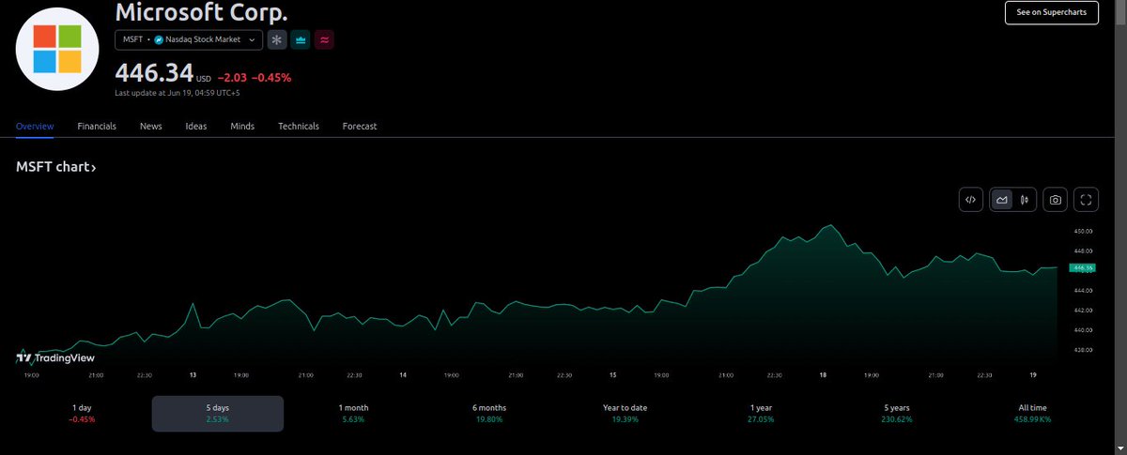Take a chart snapshot with camera icon
This screenshot has height=455, width=1127.
click(x=1056, y=199)
